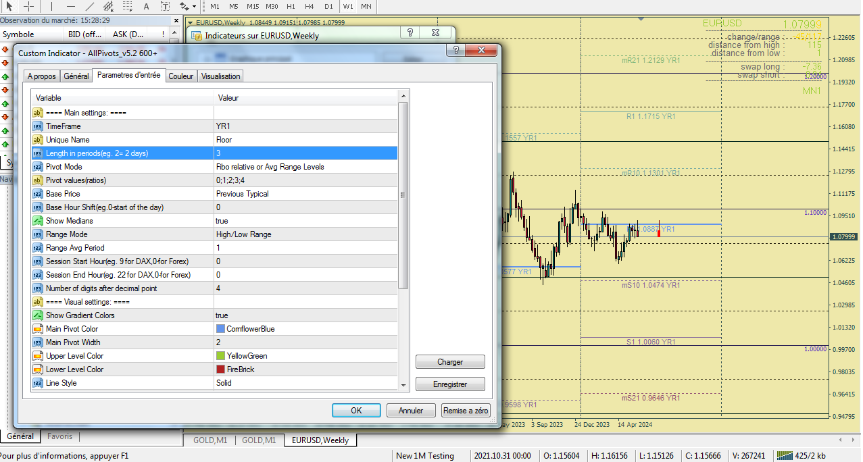Click the Remise a zéro button
Viewport: 863px width, 462px height.
tap(466, 410)
